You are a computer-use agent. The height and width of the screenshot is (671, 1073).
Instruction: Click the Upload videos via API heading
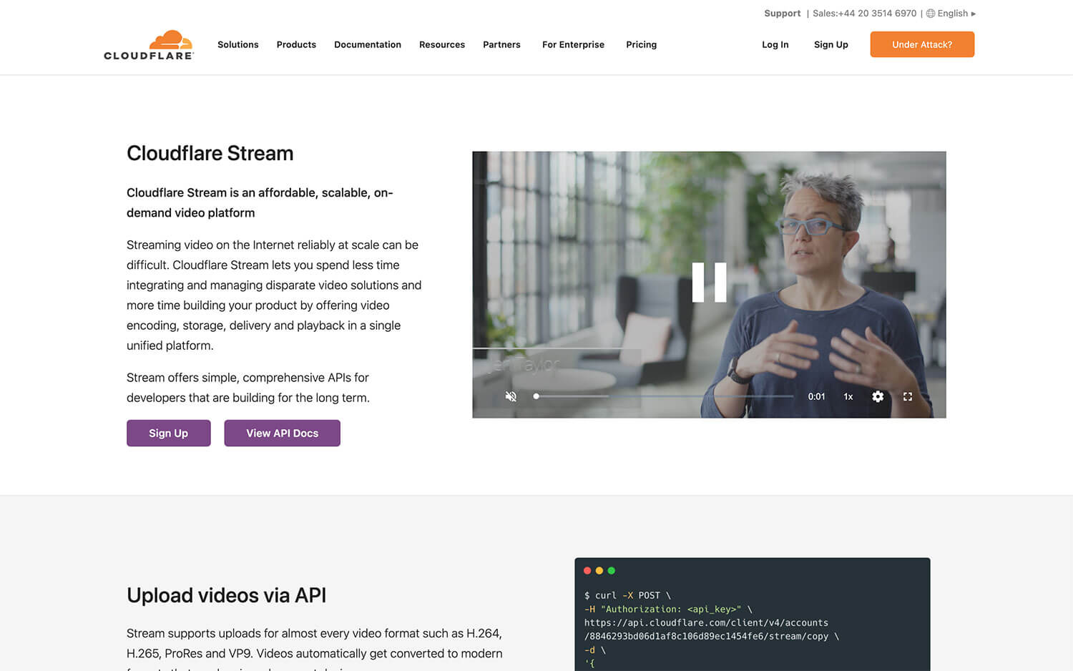(226, 595)
